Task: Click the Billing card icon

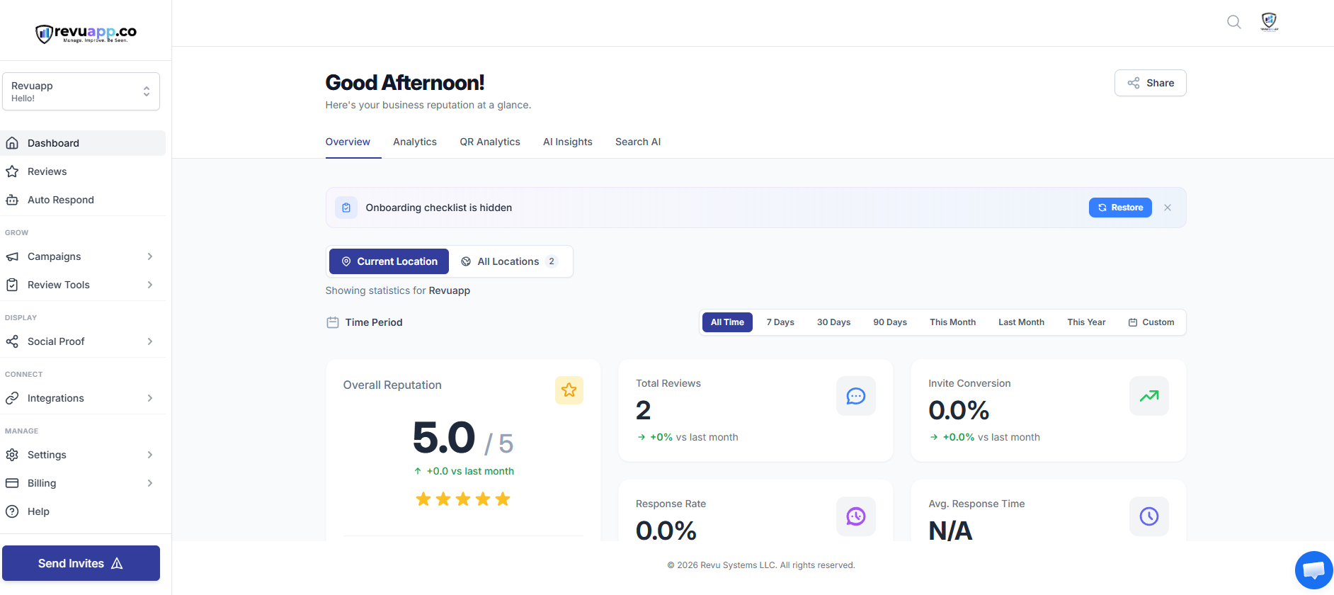Action: tap(12, 483)
